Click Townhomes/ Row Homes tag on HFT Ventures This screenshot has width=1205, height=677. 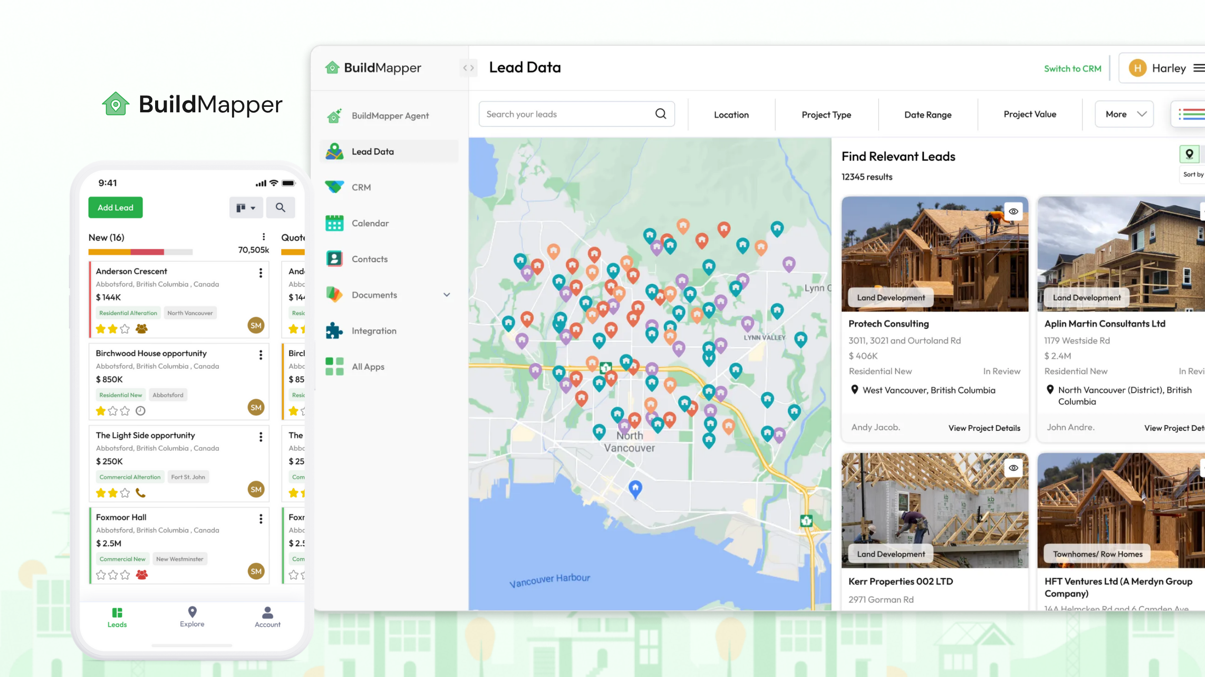[x=1098, y=554]
